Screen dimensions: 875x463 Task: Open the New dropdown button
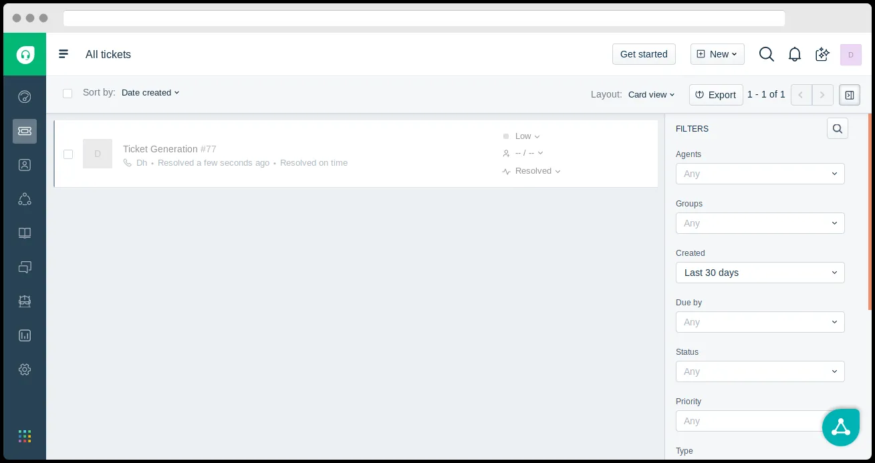point(717,54)
